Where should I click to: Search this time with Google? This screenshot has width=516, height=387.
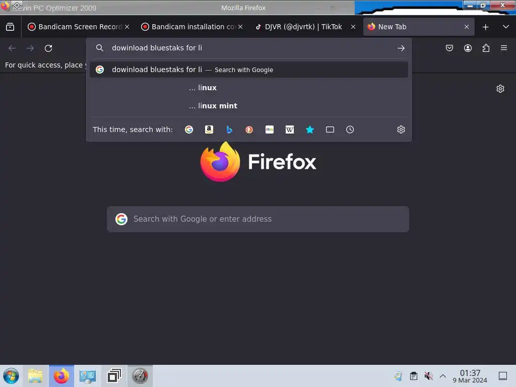pos(189,130)
